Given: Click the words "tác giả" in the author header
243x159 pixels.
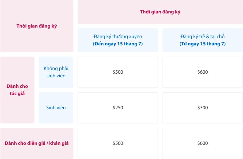Looking at the screenshot, I should [17, 93].
